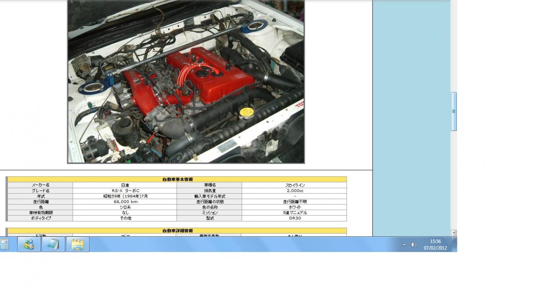The width and height of the screenshot is (536, 301).
Task: Click the ボディタイプ label cell
Action: click(40, 218)
